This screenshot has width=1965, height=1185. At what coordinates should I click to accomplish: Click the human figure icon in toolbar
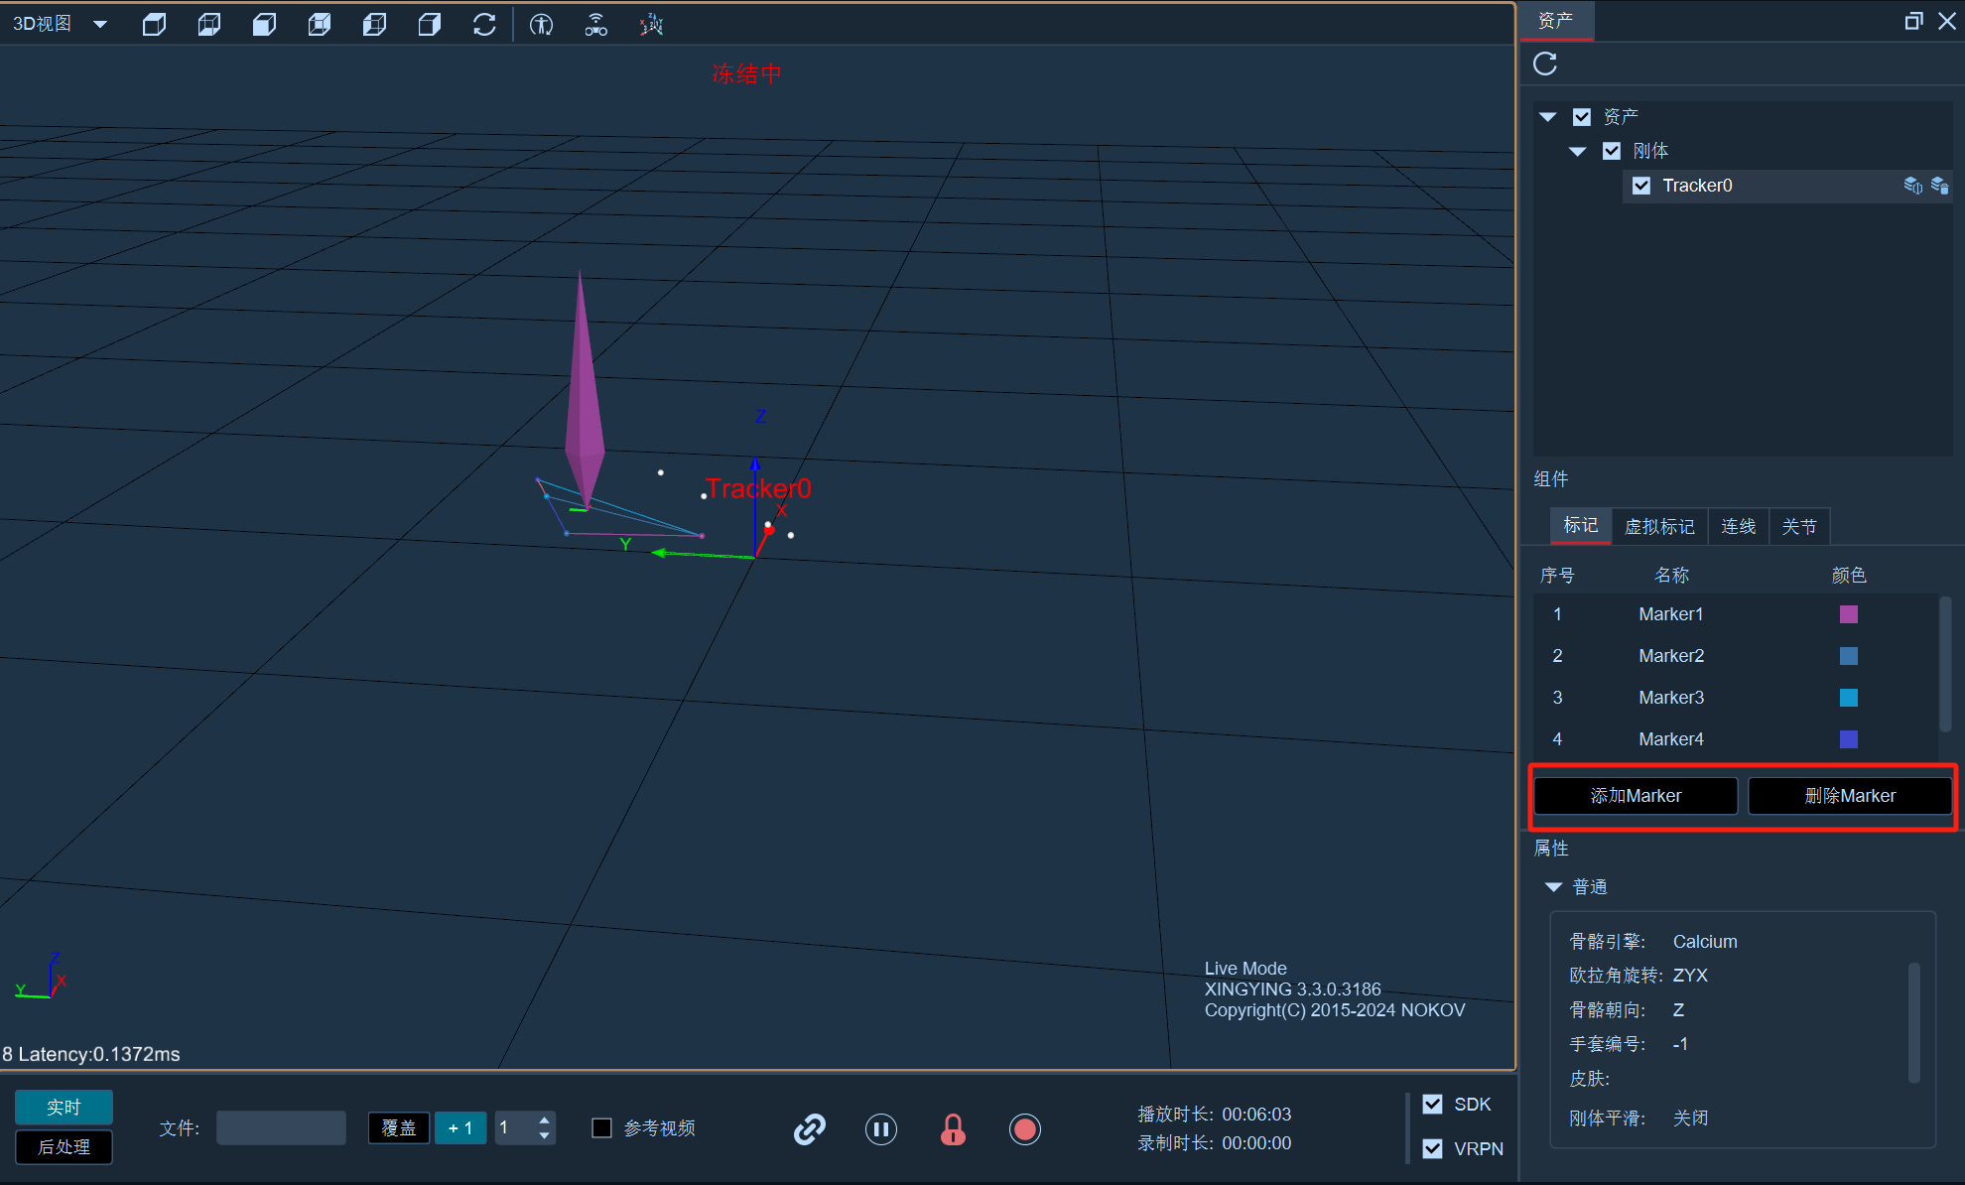(x=541, y=24)
